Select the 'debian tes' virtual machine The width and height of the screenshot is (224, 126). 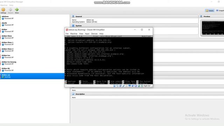point(32,56)
